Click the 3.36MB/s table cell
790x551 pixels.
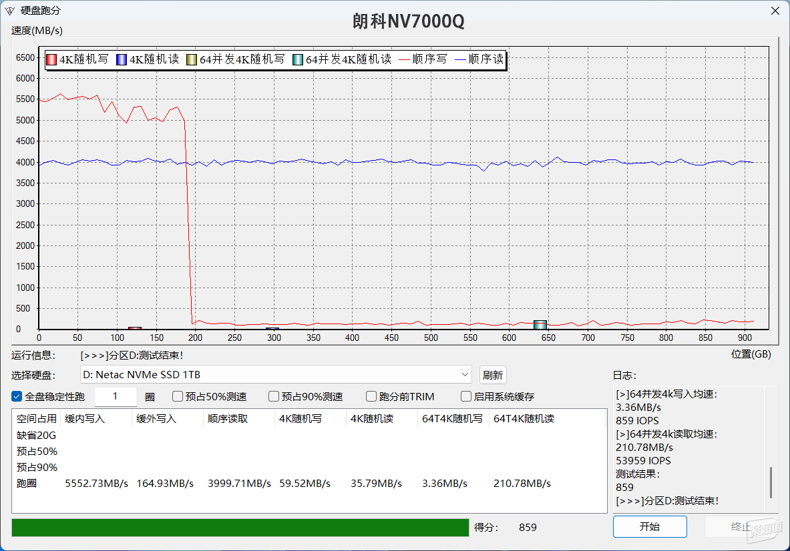[x=445, y=484]
